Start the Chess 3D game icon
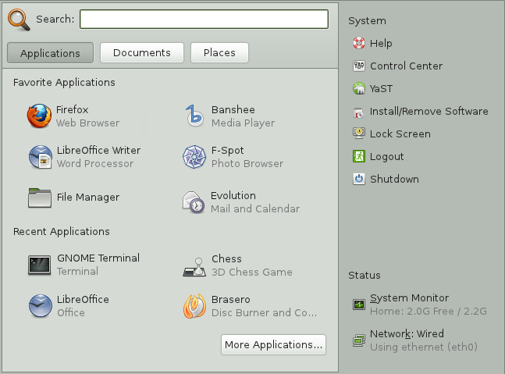This screenshot has height=374, width=505. [x=194, y=267]
